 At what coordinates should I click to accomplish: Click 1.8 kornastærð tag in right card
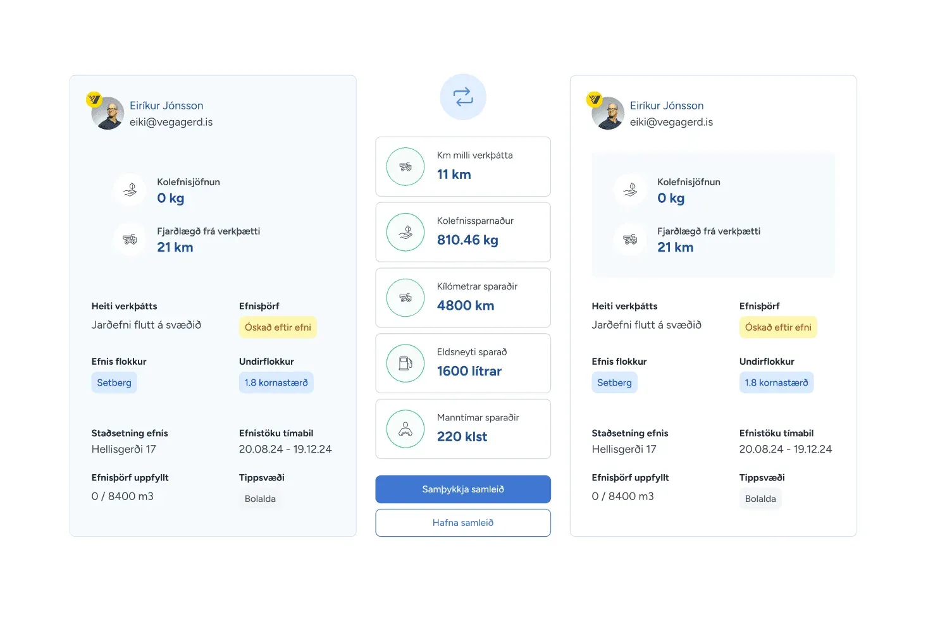pos(776,382)
